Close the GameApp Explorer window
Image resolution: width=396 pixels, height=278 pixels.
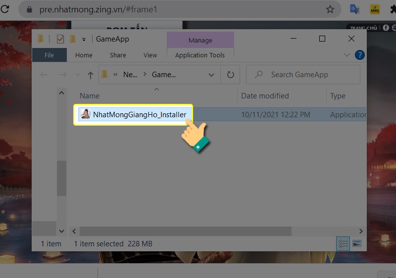(351, 39)
